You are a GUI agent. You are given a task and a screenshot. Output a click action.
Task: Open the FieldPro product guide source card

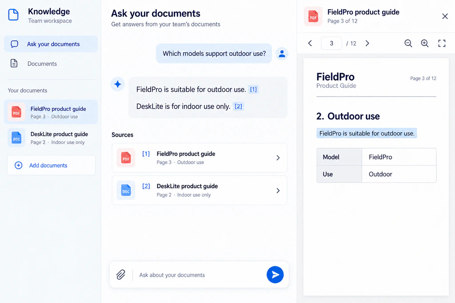click(x=200, y=158)
